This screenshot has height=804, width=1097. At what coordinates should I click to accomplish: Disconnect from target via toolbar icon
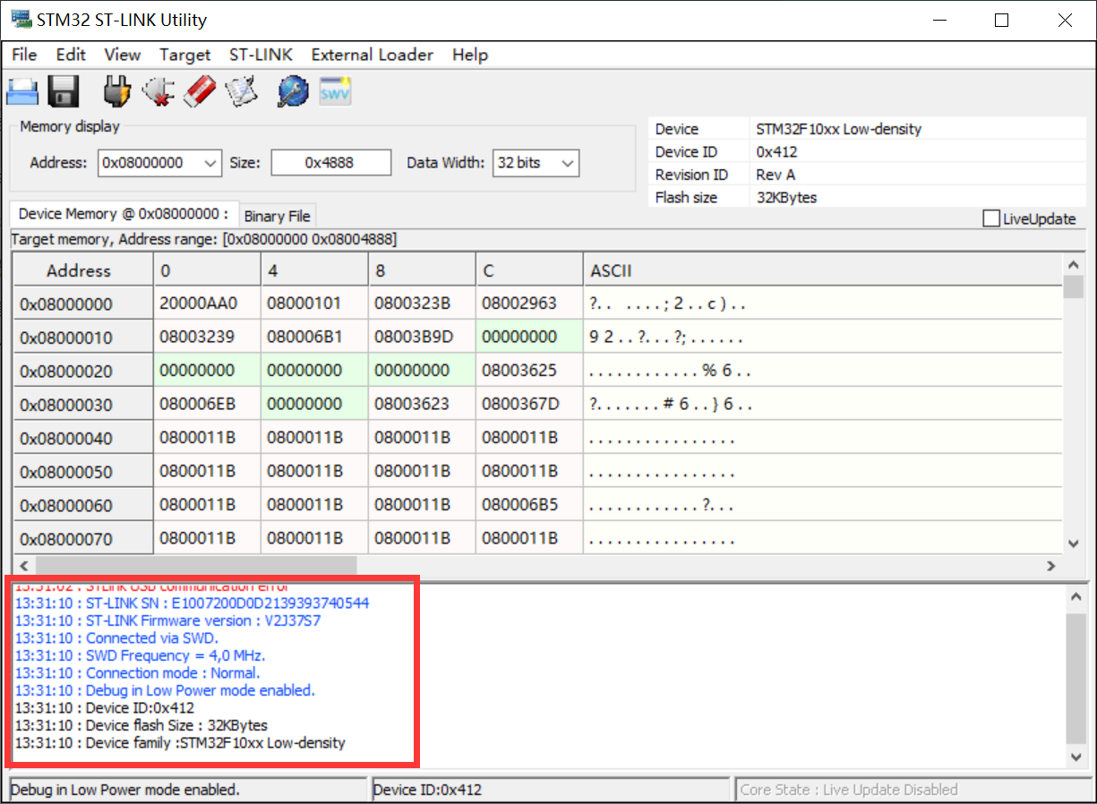(158, 90)
